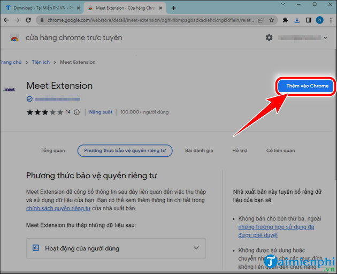Open the chính sách quyền riêng tư link
The image size is (337, 274).
pyautogui.click(x=58, y=208)
